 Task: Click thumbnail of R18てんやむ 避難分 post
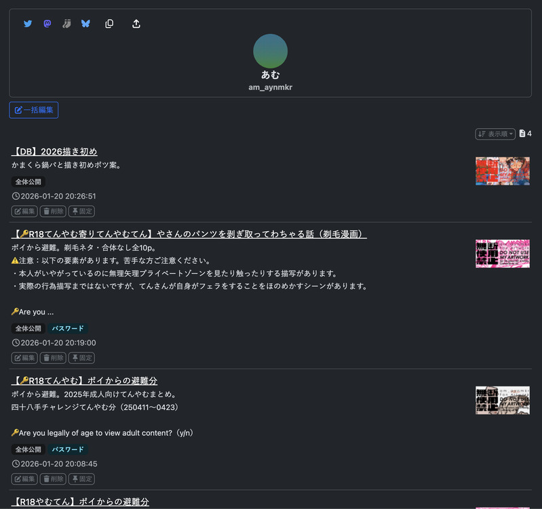pyautogui.click(x=502, y=401)
